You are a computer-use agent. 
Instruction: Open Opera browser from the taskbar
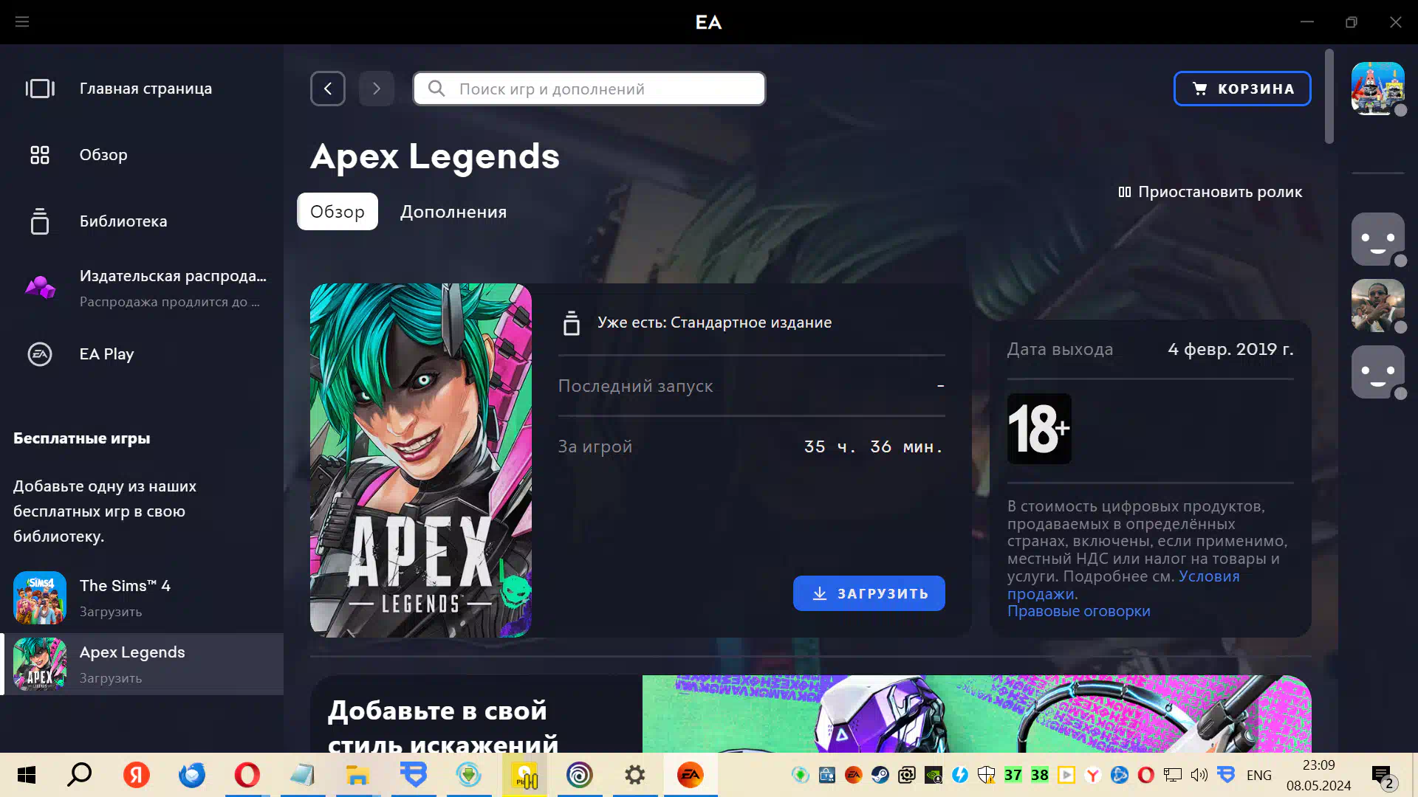tap(247, 775)
